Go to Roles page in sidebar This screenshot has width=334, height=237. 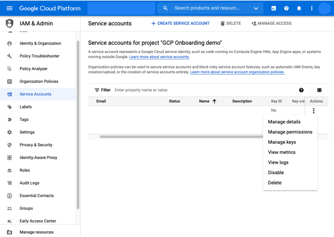coord(25,170)
